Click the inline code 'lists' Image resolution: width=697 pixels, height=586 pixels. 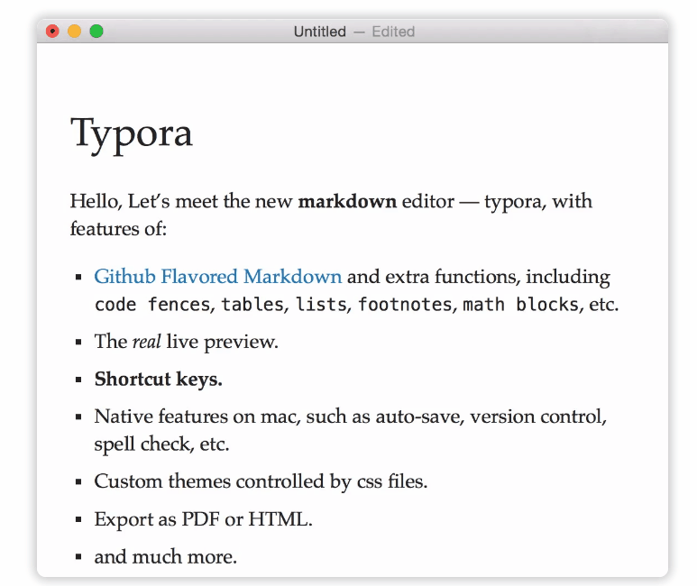(321, 305)
